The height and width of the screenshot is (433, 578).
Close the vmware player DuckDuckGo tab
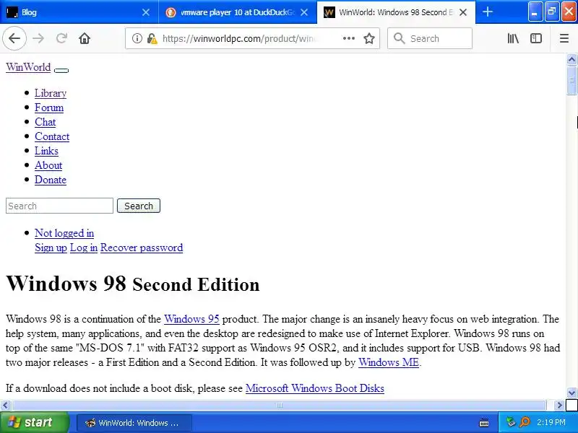(x=304, y=12)
